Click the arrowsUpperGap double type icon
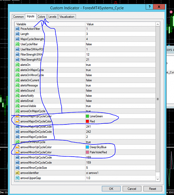 (x=17, y=178)
